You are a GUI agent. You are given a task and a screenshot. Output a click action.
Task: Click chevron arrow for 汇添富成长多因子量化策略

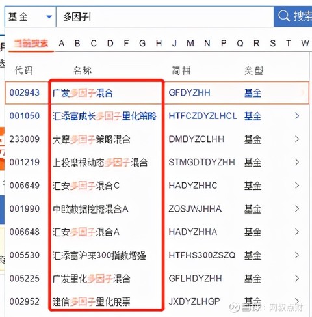tap(297, 116)
